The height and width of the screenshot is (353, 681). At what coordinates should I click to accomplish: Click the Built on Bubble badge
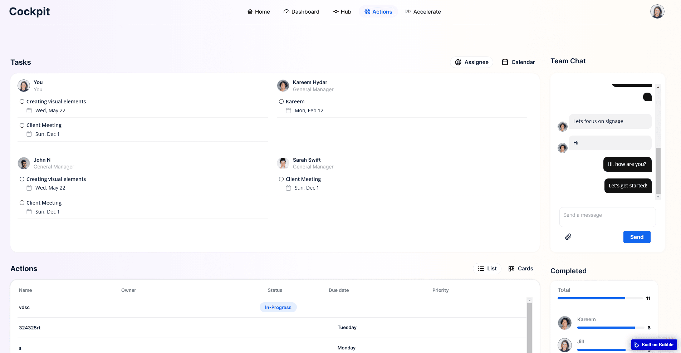point(654,344)
